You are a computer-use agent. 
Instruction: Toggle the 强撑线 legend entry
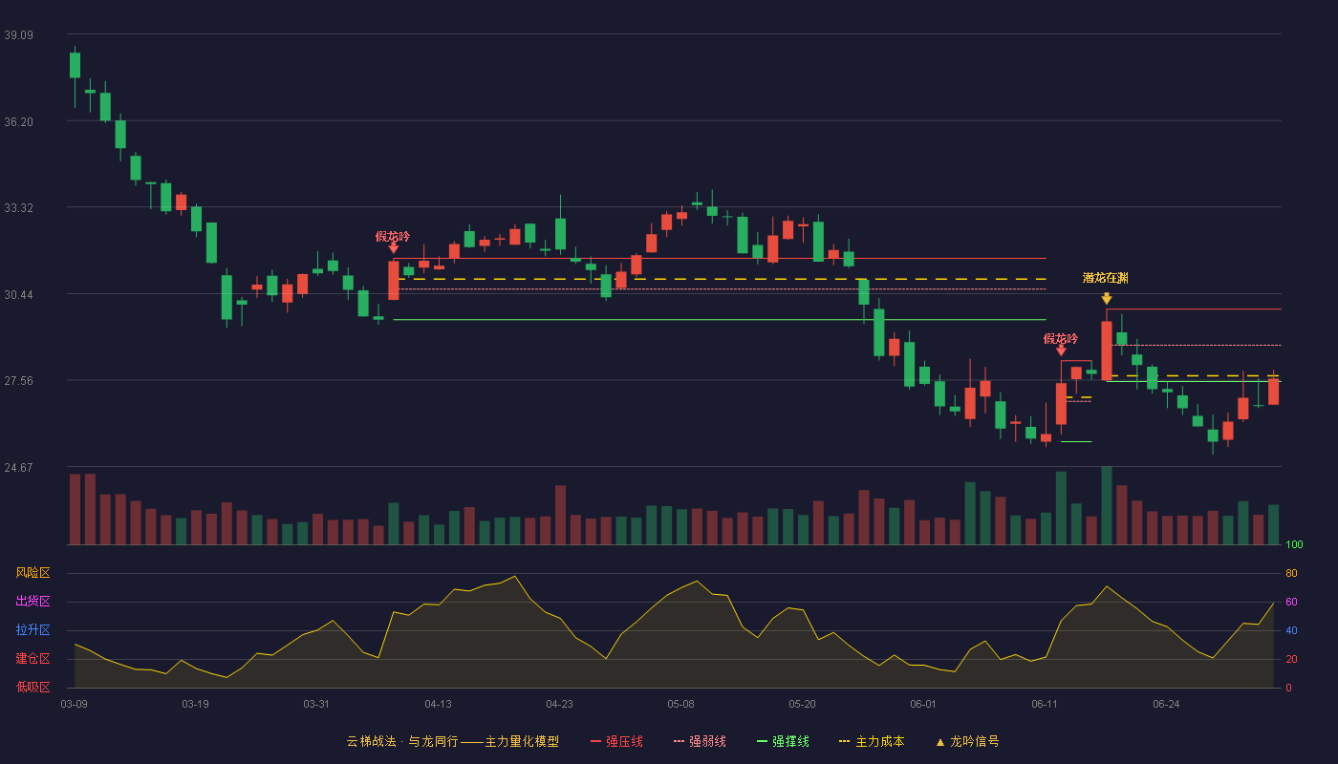point(783,741)
